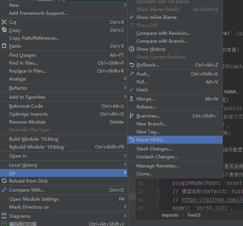Expand the Diagrams submenu arrow
This screenshot has height=226, width=243.
click(125, 216)
